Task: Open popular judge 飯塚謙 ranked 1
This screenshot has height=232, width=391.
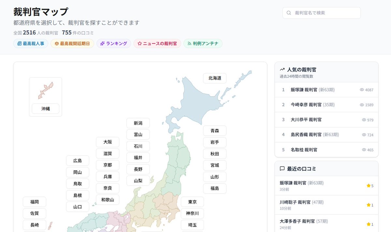Action: 326,89
